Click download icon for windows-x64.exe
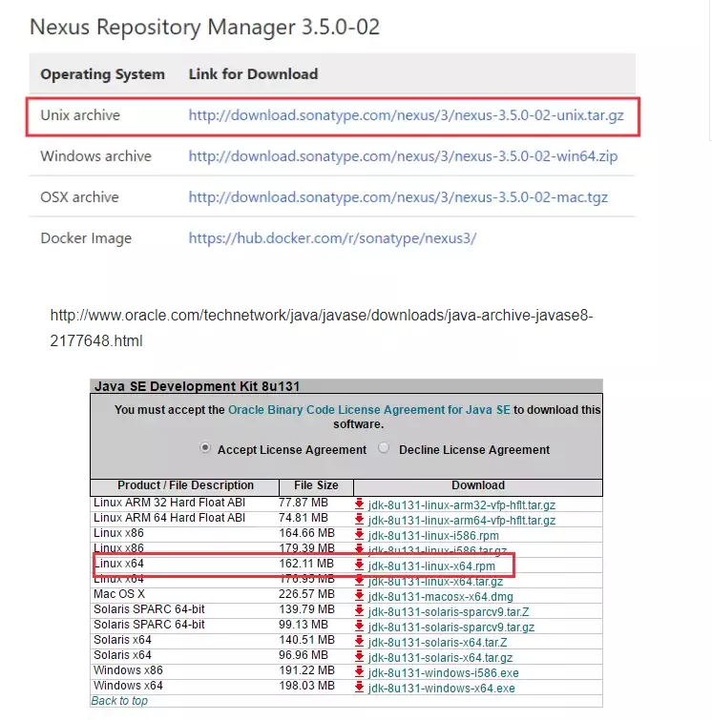Viewport: 712px width, 720px height. (360, 687)
